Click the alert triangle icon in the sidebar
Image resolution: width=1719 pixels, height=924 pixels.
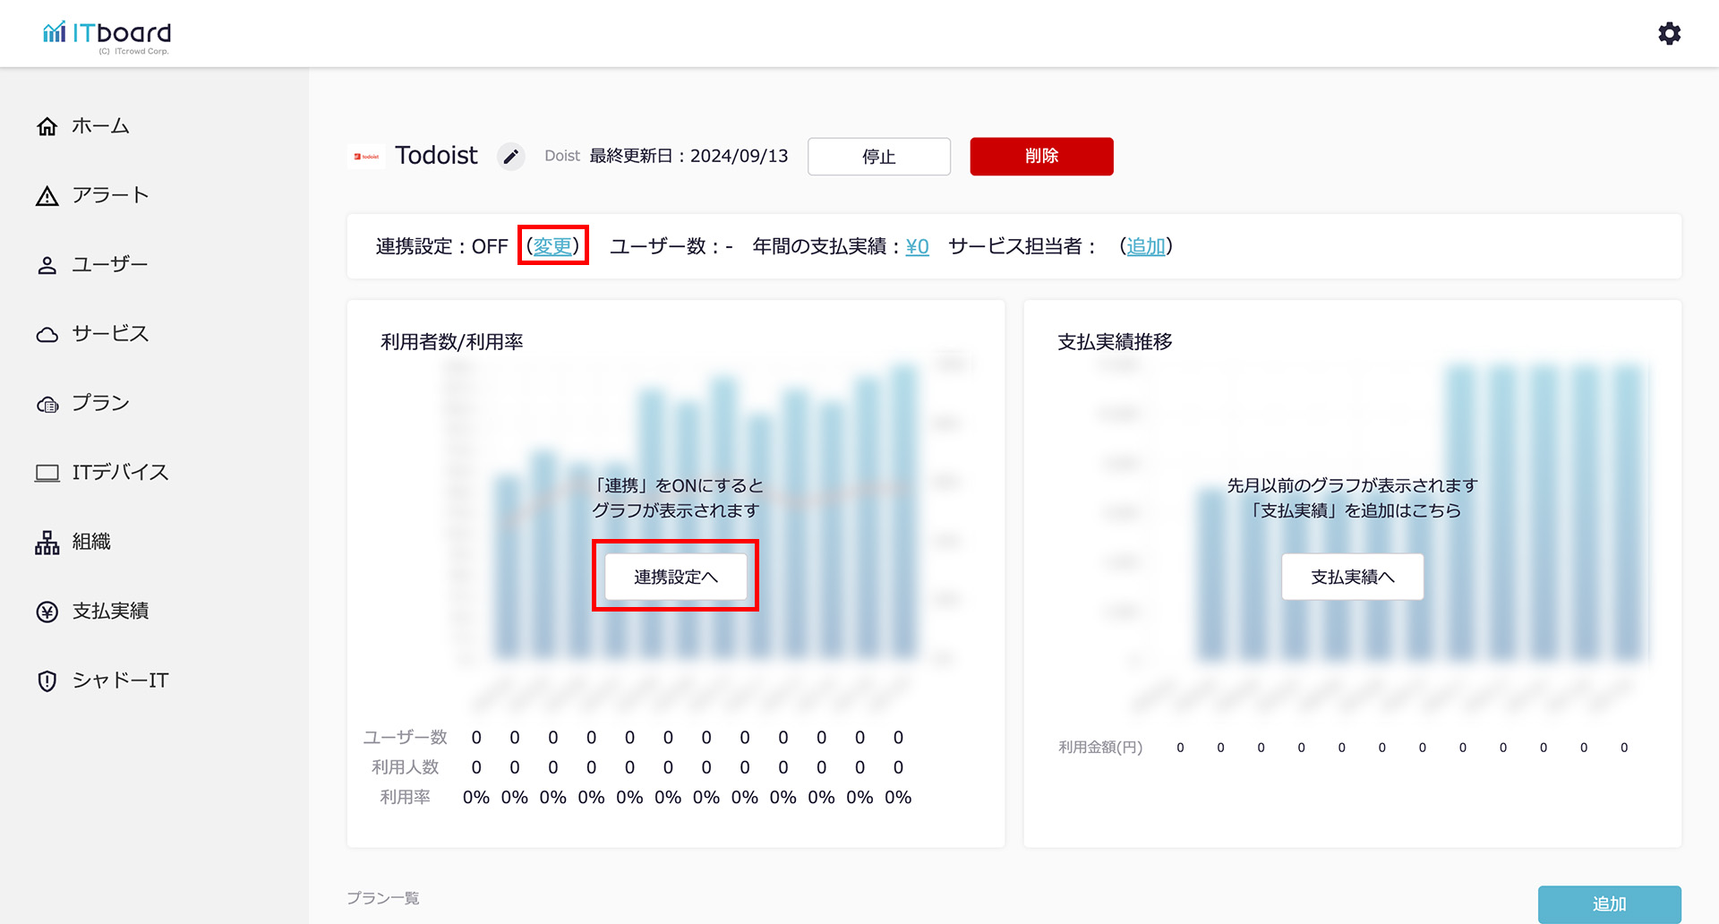[47, 196]
